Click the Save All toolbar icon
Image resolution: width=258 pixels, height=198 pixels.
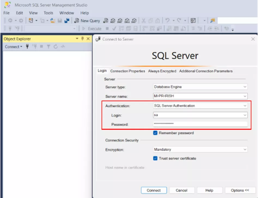67,20
